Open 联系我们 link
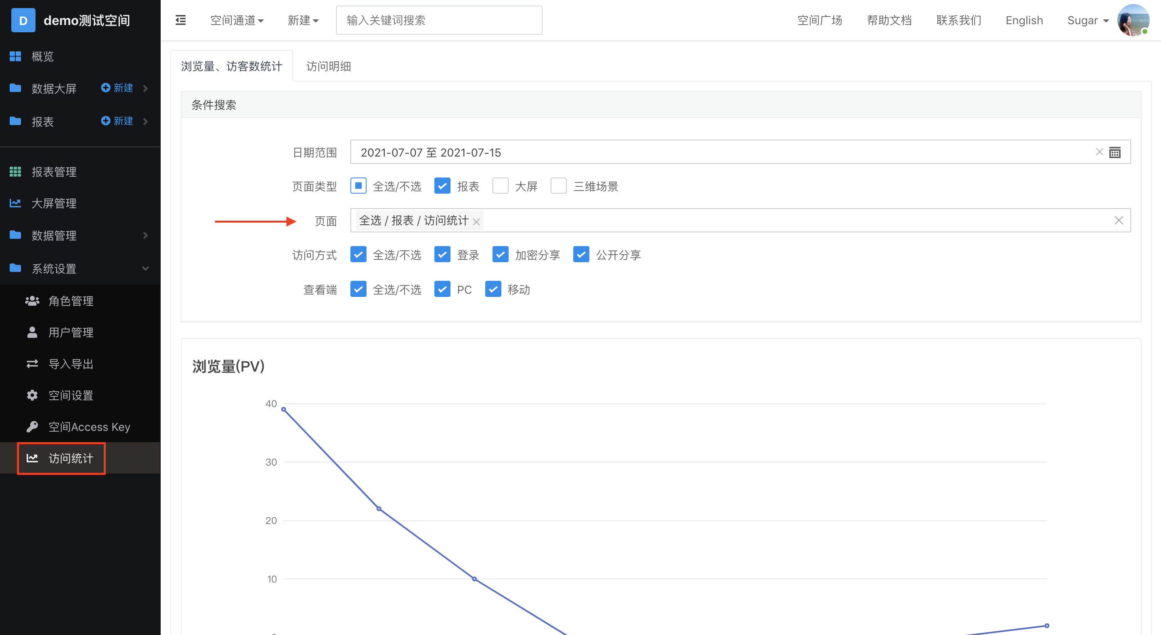Viewport: 1161px width, 635px height. (x=959, y=20)
